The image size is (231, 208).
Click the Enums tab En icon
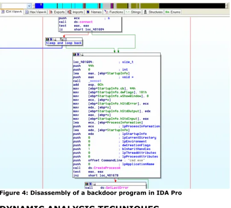click(x=167, y=12)
